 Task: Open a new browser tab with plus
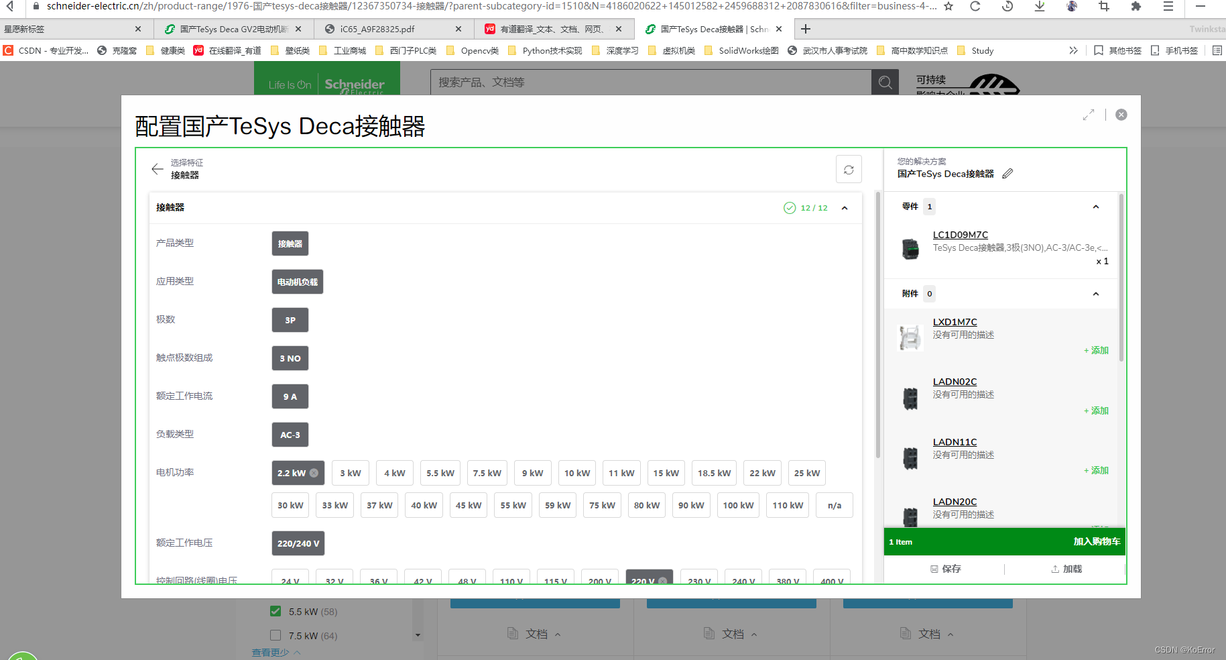click(x=806, y=29)
